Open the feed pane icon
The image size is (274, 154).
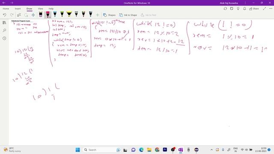[x=232, y=9]
